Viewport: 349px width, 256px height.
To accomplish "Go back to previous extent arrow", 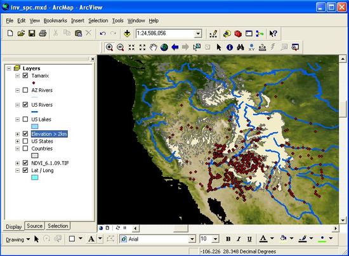I will pyautogui.click(x=175, y=47).
